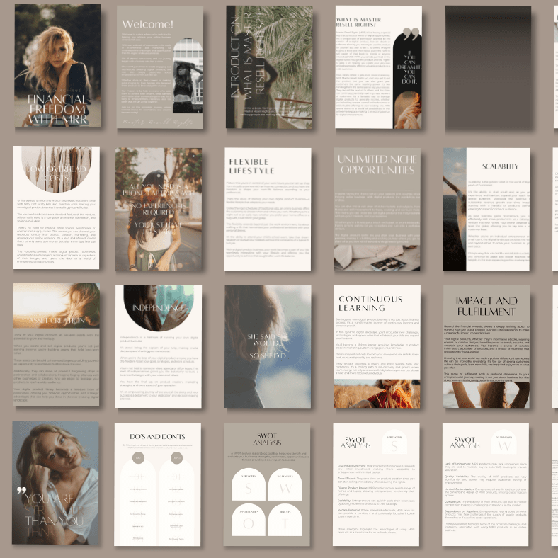This screenshot has width=558, height=558.
Task: Open the Independence page
Action: pyautogui.click(x=159, y=346)
